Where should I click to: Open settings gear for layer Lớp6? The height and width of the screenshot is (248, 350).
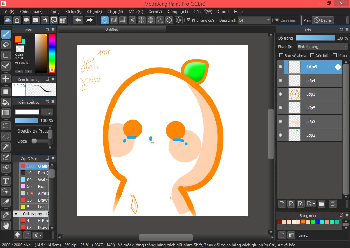(x=338, y=67)
